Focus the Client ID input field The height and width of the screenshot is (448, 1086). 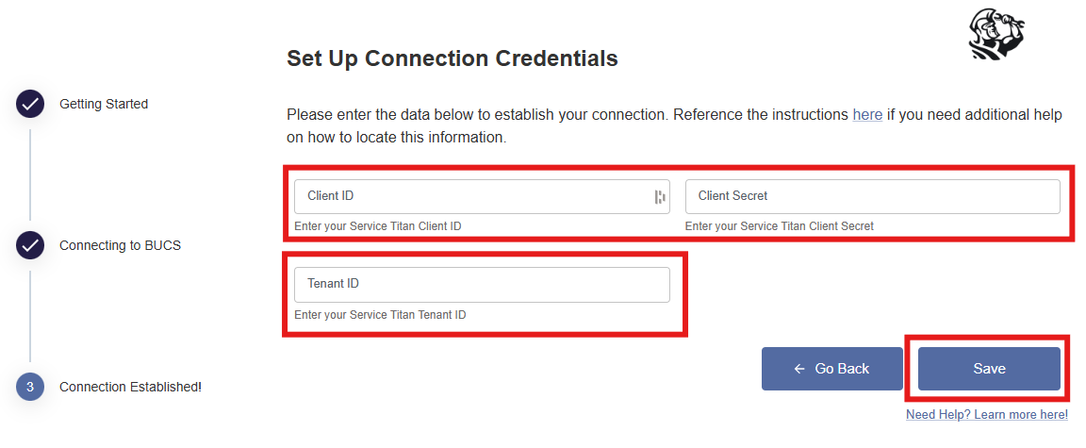tap(482, 197)
